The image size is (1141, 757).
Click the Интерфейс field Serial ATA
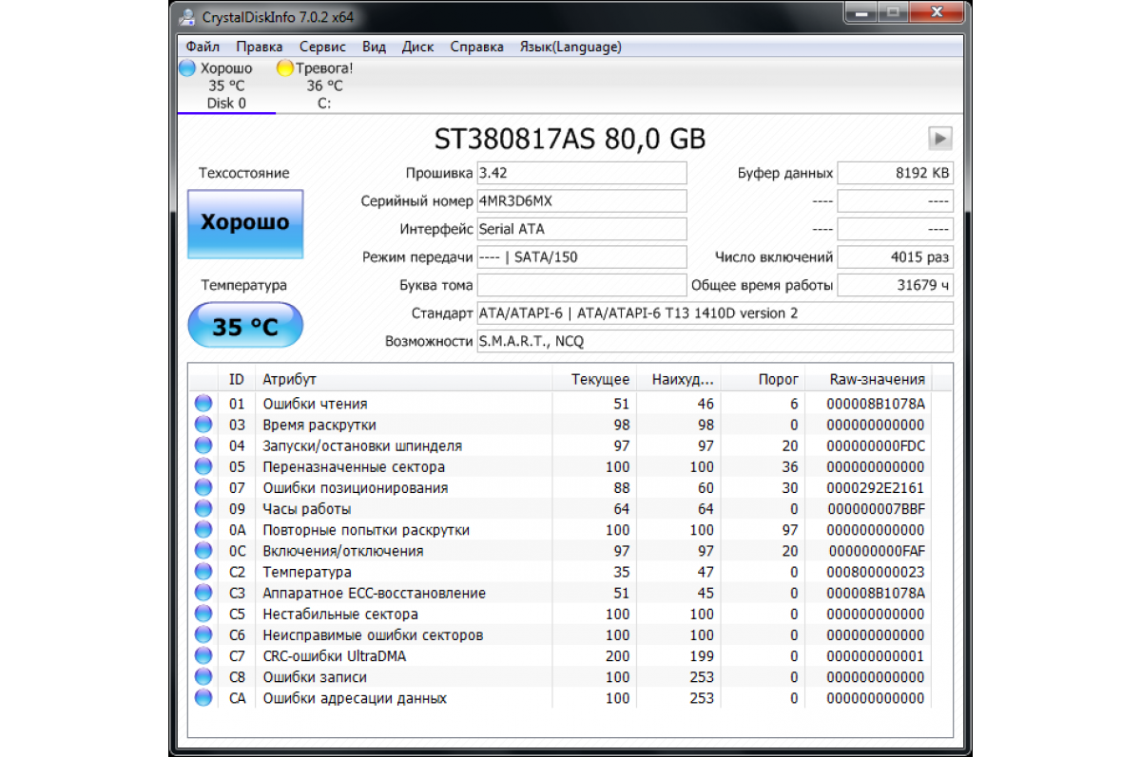581,229
